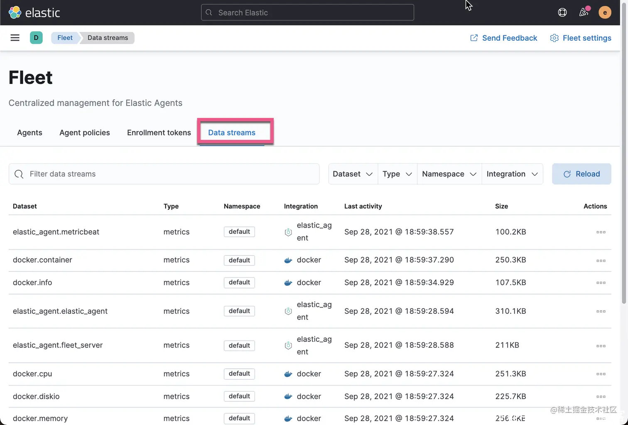
Task: Click elastic_agent icon in fleet_server row
Action: tap(288, 346)
